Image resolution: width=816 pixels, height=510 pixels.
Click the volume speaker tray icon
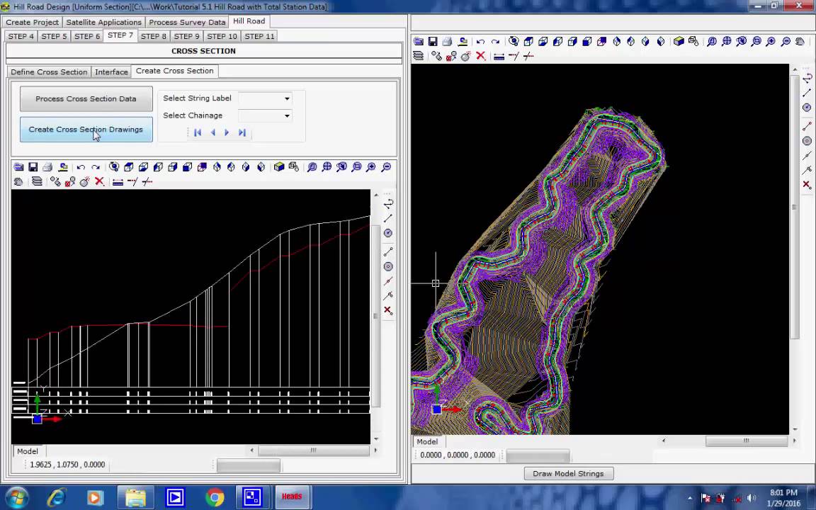751,498
